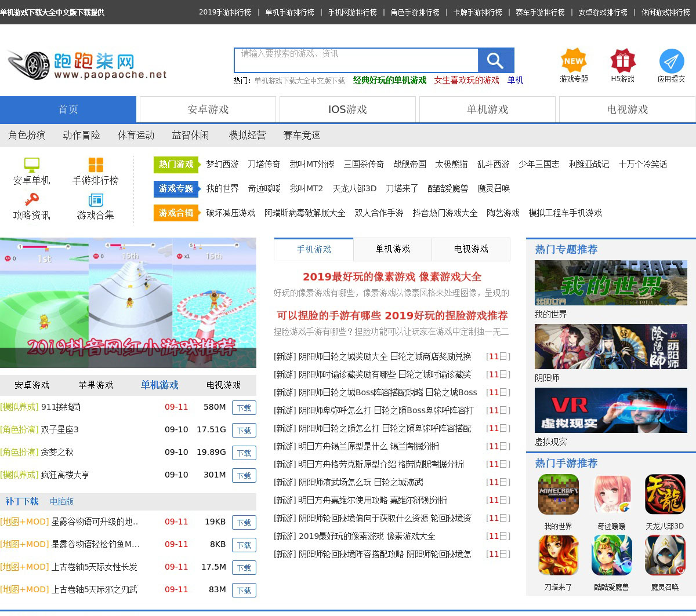This screenshot has height=616, width=696.
Task: Open 攻略资讯 key icon
Action: pos(32,200)
